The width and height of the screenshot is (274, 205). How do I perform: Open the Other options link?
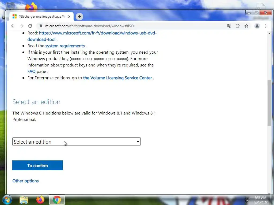pyautogui.click(x=25, y=181)
